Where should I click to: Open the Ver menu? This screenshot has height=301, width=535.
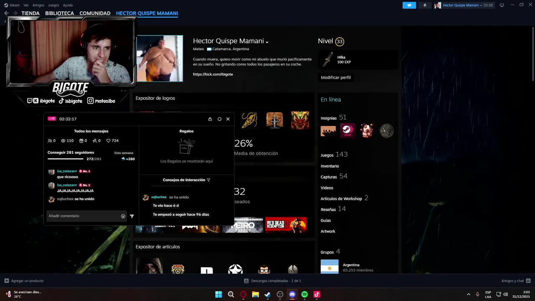[26, 5]
